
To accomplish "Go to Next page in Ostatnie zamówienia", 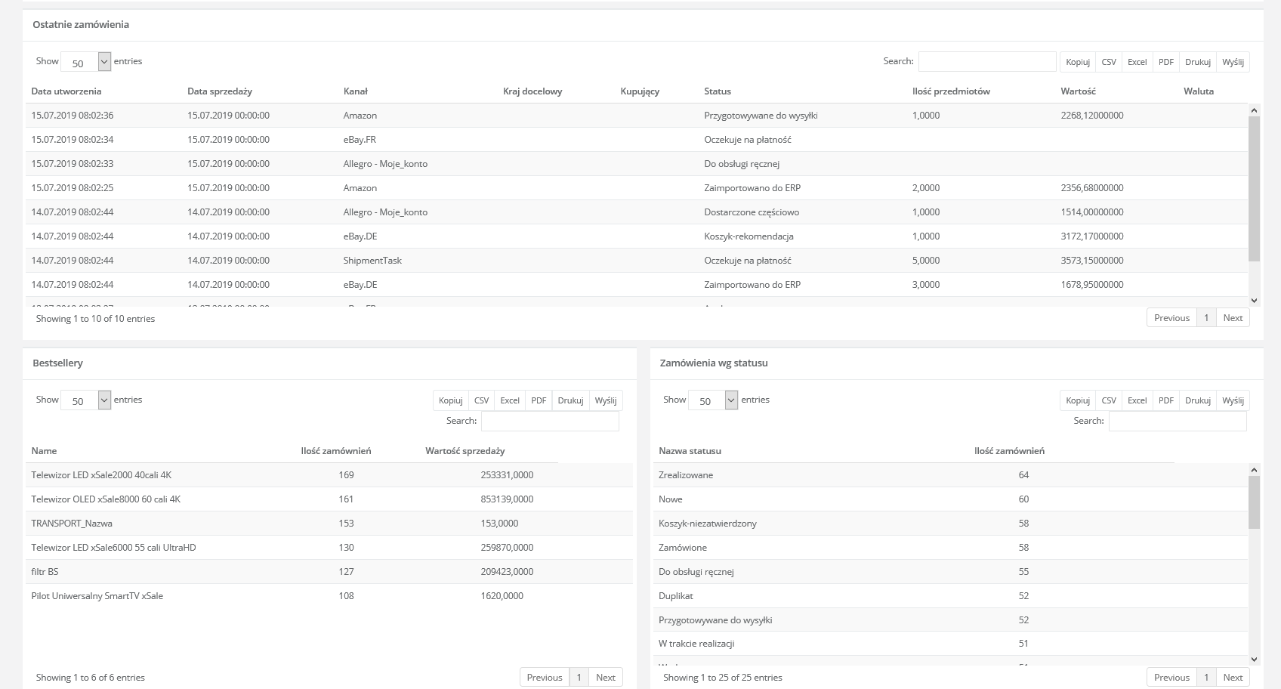I will [1233, 318].
